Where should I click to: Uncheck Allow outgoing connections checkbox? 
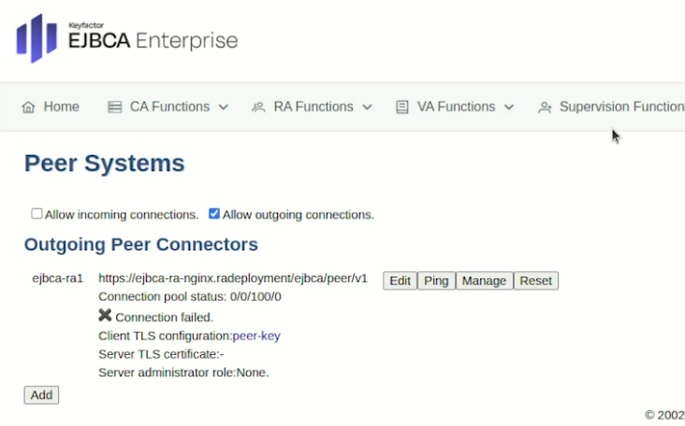(214, 214)
